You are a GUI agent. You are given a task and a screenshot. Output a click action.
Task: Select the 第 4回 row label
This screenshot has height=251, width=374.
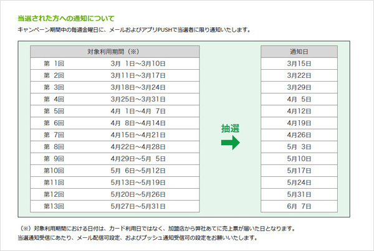(54, 99)
